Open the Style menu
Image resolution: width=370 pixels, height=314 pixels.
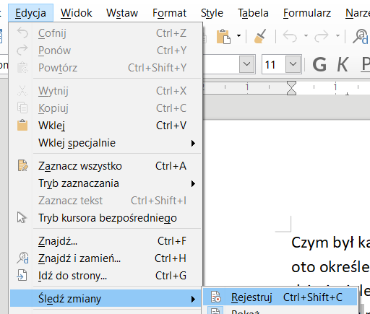[212, 13]
